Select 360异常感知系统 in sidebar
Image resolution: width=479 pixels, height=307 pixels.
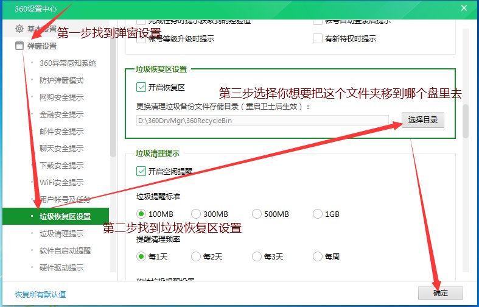tap(68, 63)
